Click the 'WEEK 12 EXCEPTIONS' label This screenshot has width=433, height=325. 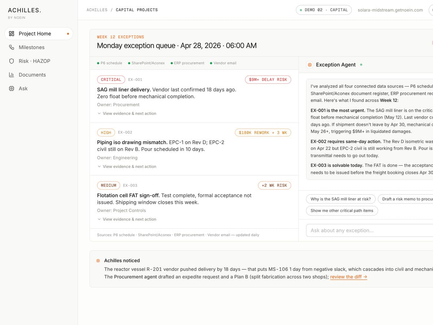click(x=121, y=37)
